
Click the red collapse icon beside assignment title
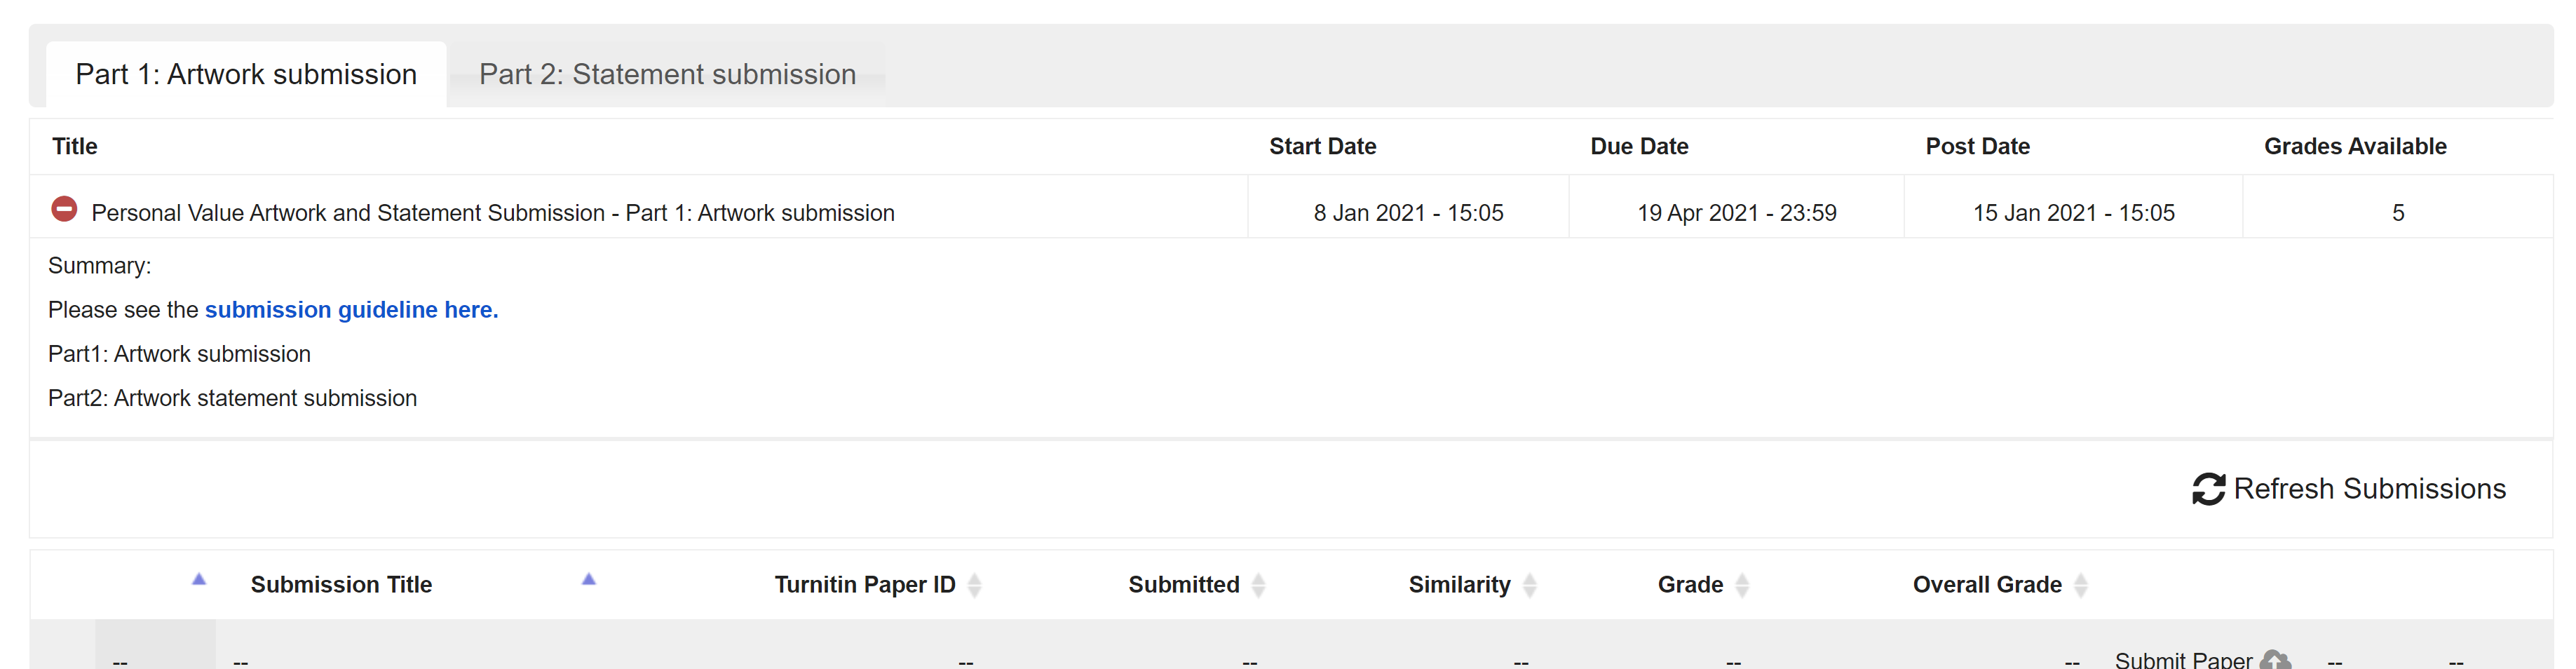click(x=64, y=209)
